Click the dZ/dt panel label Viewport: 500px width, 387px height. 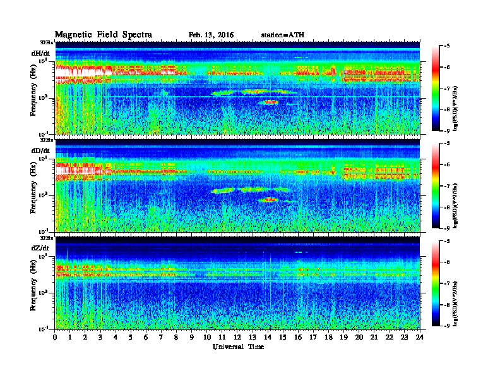(x=40, y=248)
